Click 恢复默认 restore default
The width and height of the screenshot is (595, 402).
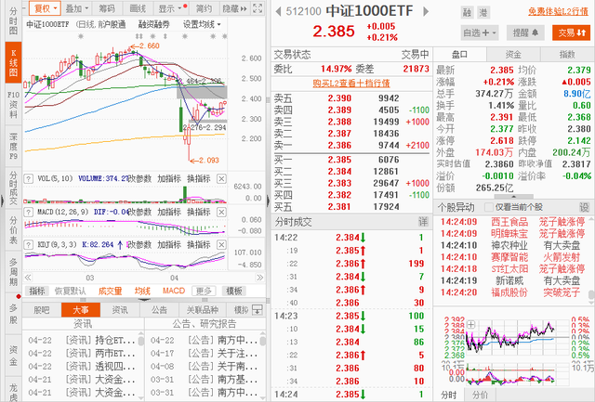pyautogui.click(x=70, y=291)
